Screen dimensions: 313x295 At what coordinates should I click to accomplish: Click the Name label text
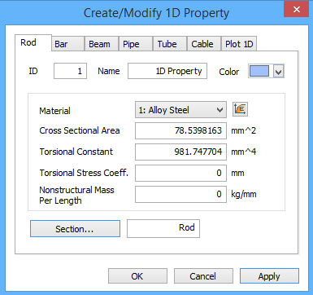pyautogui.click(x=109, y=71)
